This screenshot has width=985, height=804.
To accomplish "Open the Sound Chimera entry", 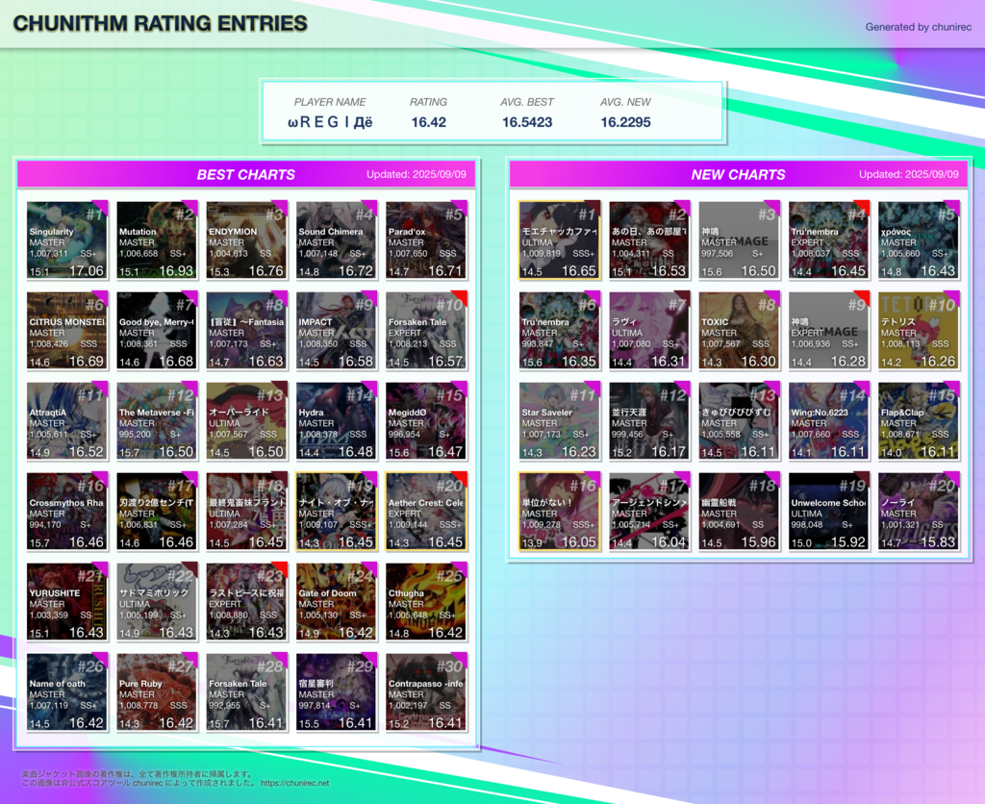I will [x=337, y=240].
